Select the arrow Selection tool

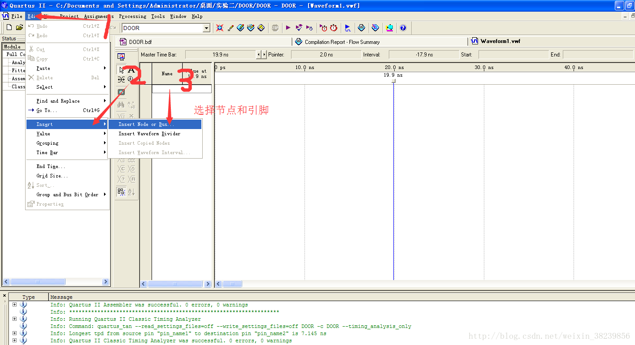click(122, 70)
